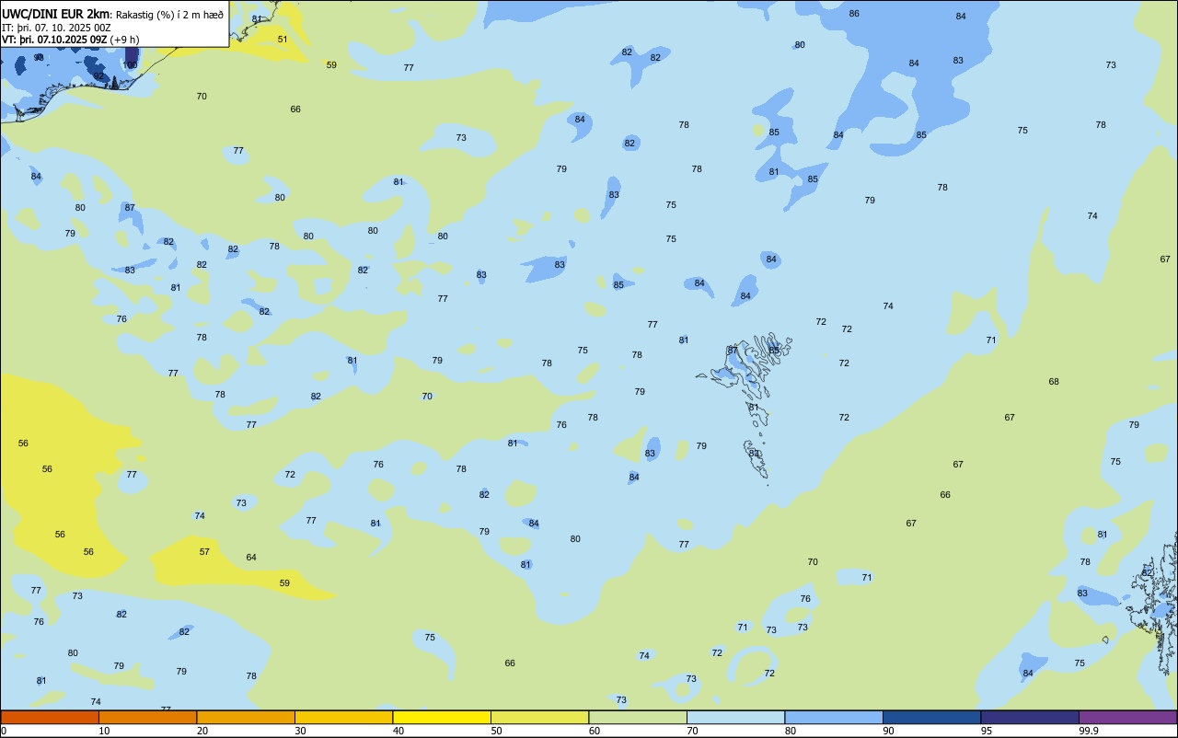Click the '20' legend scale label
The width and height of the screenshot is (1178, 738).
coord(202,731)
